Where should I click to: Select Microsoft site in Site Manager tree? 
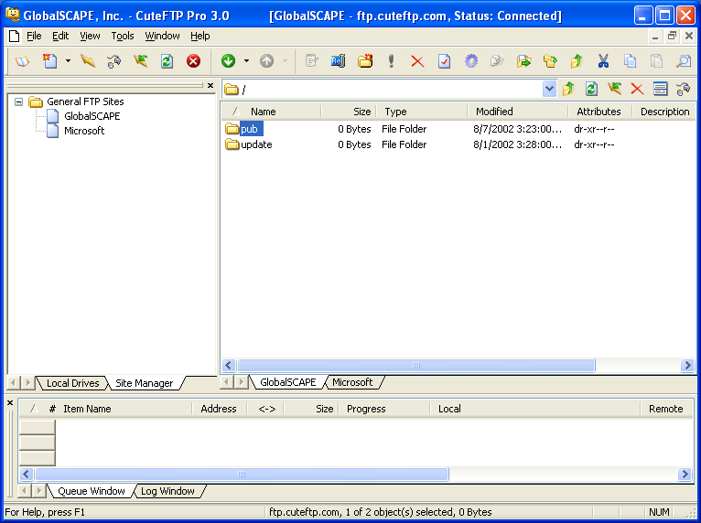click(84, 131)
